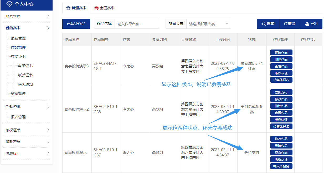Expand the 版权证书 sidebar menu

tap(28, 130)
